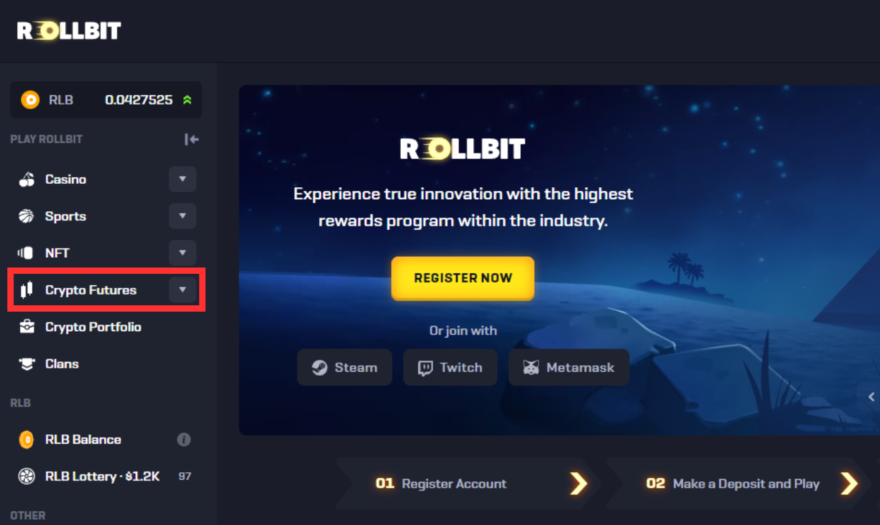Expand the Crypto Futures dropdown arrow
This screenshot has width=880, height=525.
coord(183,290)
